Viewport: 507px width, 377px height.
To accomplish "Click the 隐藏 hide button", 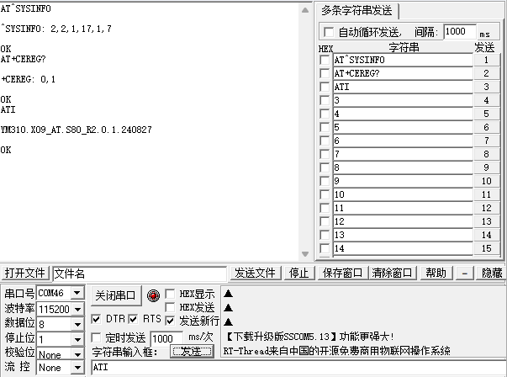I will [x=492, y=273].
